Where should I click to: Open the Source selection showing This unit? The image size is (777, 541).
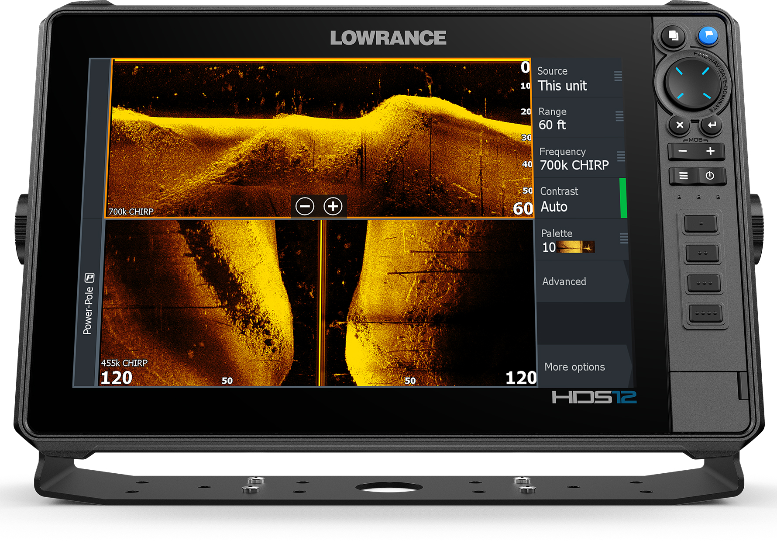coord(577,78)
